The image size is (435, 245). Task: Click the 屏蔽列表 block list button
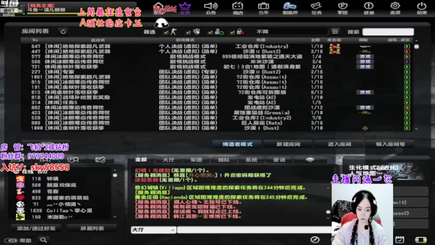tap(92, 228)
